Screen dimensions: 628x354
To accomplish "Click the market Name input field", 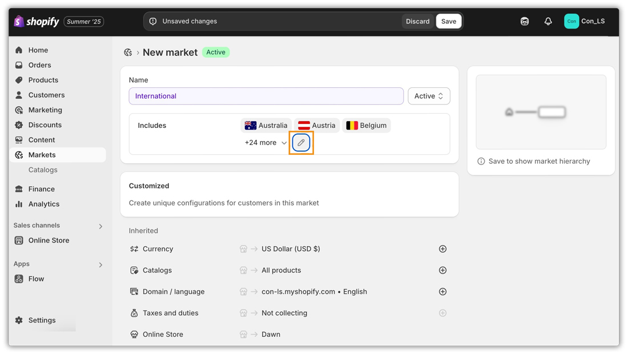I will click(x=266, y=96).
